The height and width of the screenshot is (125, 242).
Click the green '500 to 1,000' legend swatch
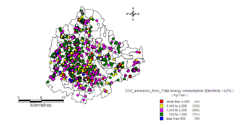point(162,114)
